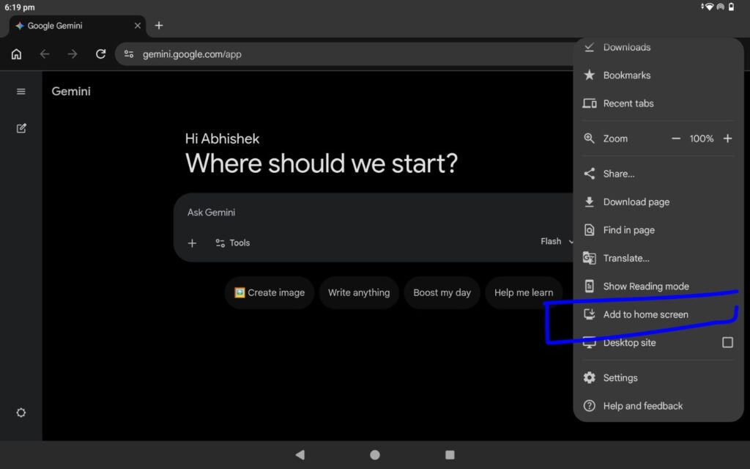The width and height of the screenshot is (750, 469).
Task: Open the Chrome home page icon
Action: coord(16,54)
